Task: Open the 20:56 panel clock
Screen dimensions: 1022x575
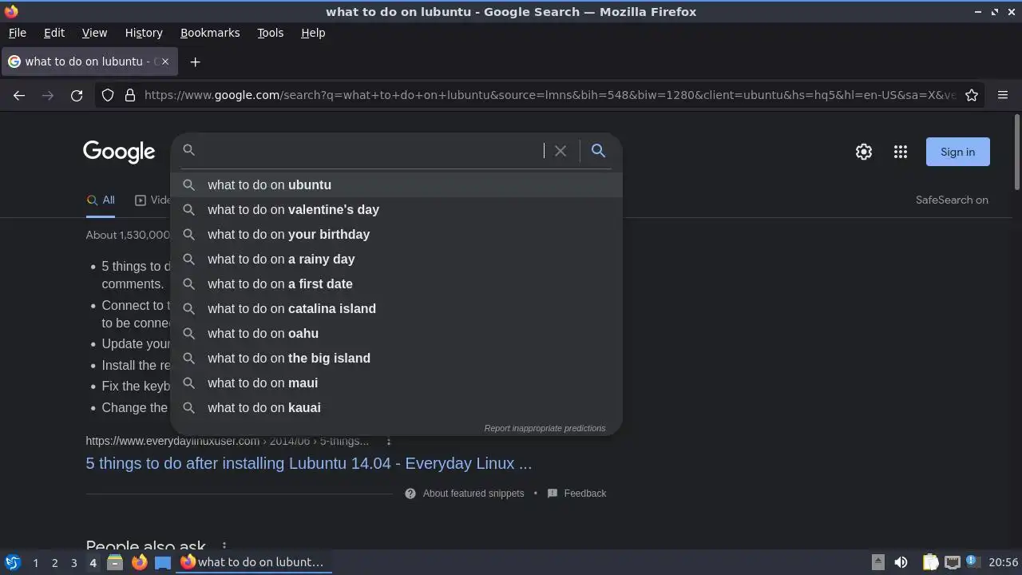Action: point(1003,562)
